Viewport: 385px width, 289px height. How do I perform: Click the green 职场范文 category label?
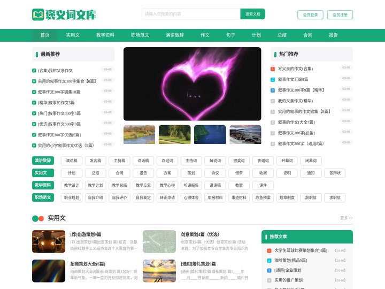pos(43,197)
